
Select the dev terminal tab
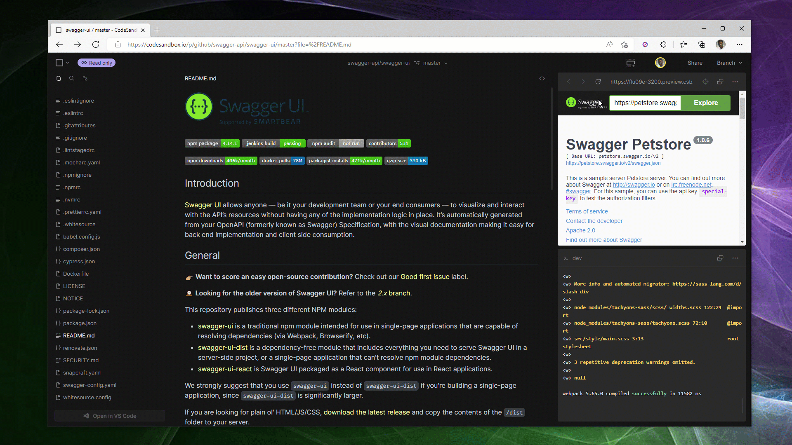pyautogui.click(x=577, y=258)
